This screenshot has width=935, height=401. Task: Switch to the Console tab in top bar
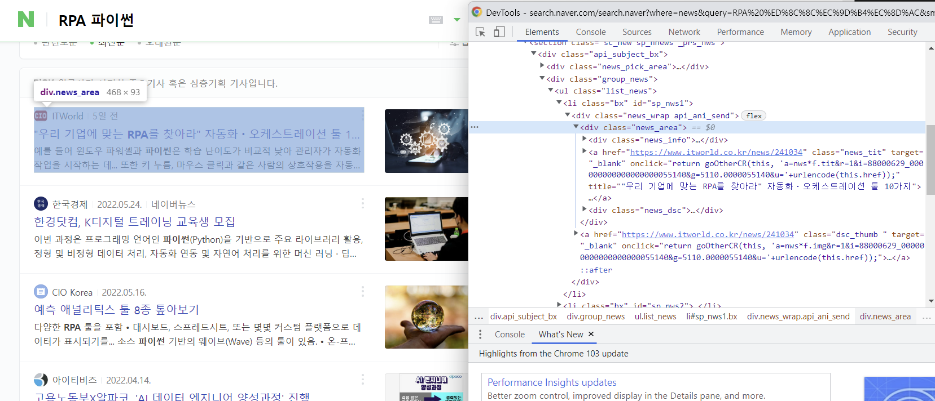(x=591, y=32)
